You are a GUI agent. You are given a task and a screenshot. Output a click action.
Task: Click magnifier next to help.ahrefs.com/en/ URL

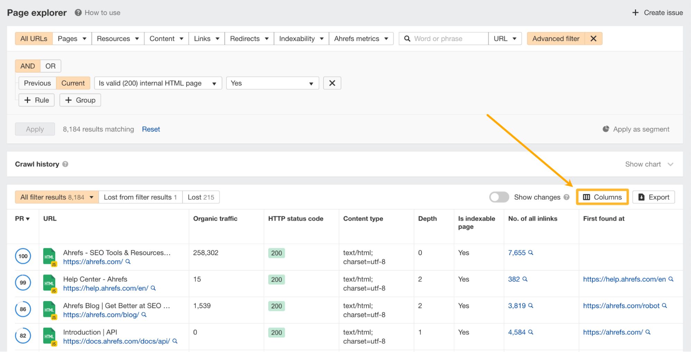point(153,288)
